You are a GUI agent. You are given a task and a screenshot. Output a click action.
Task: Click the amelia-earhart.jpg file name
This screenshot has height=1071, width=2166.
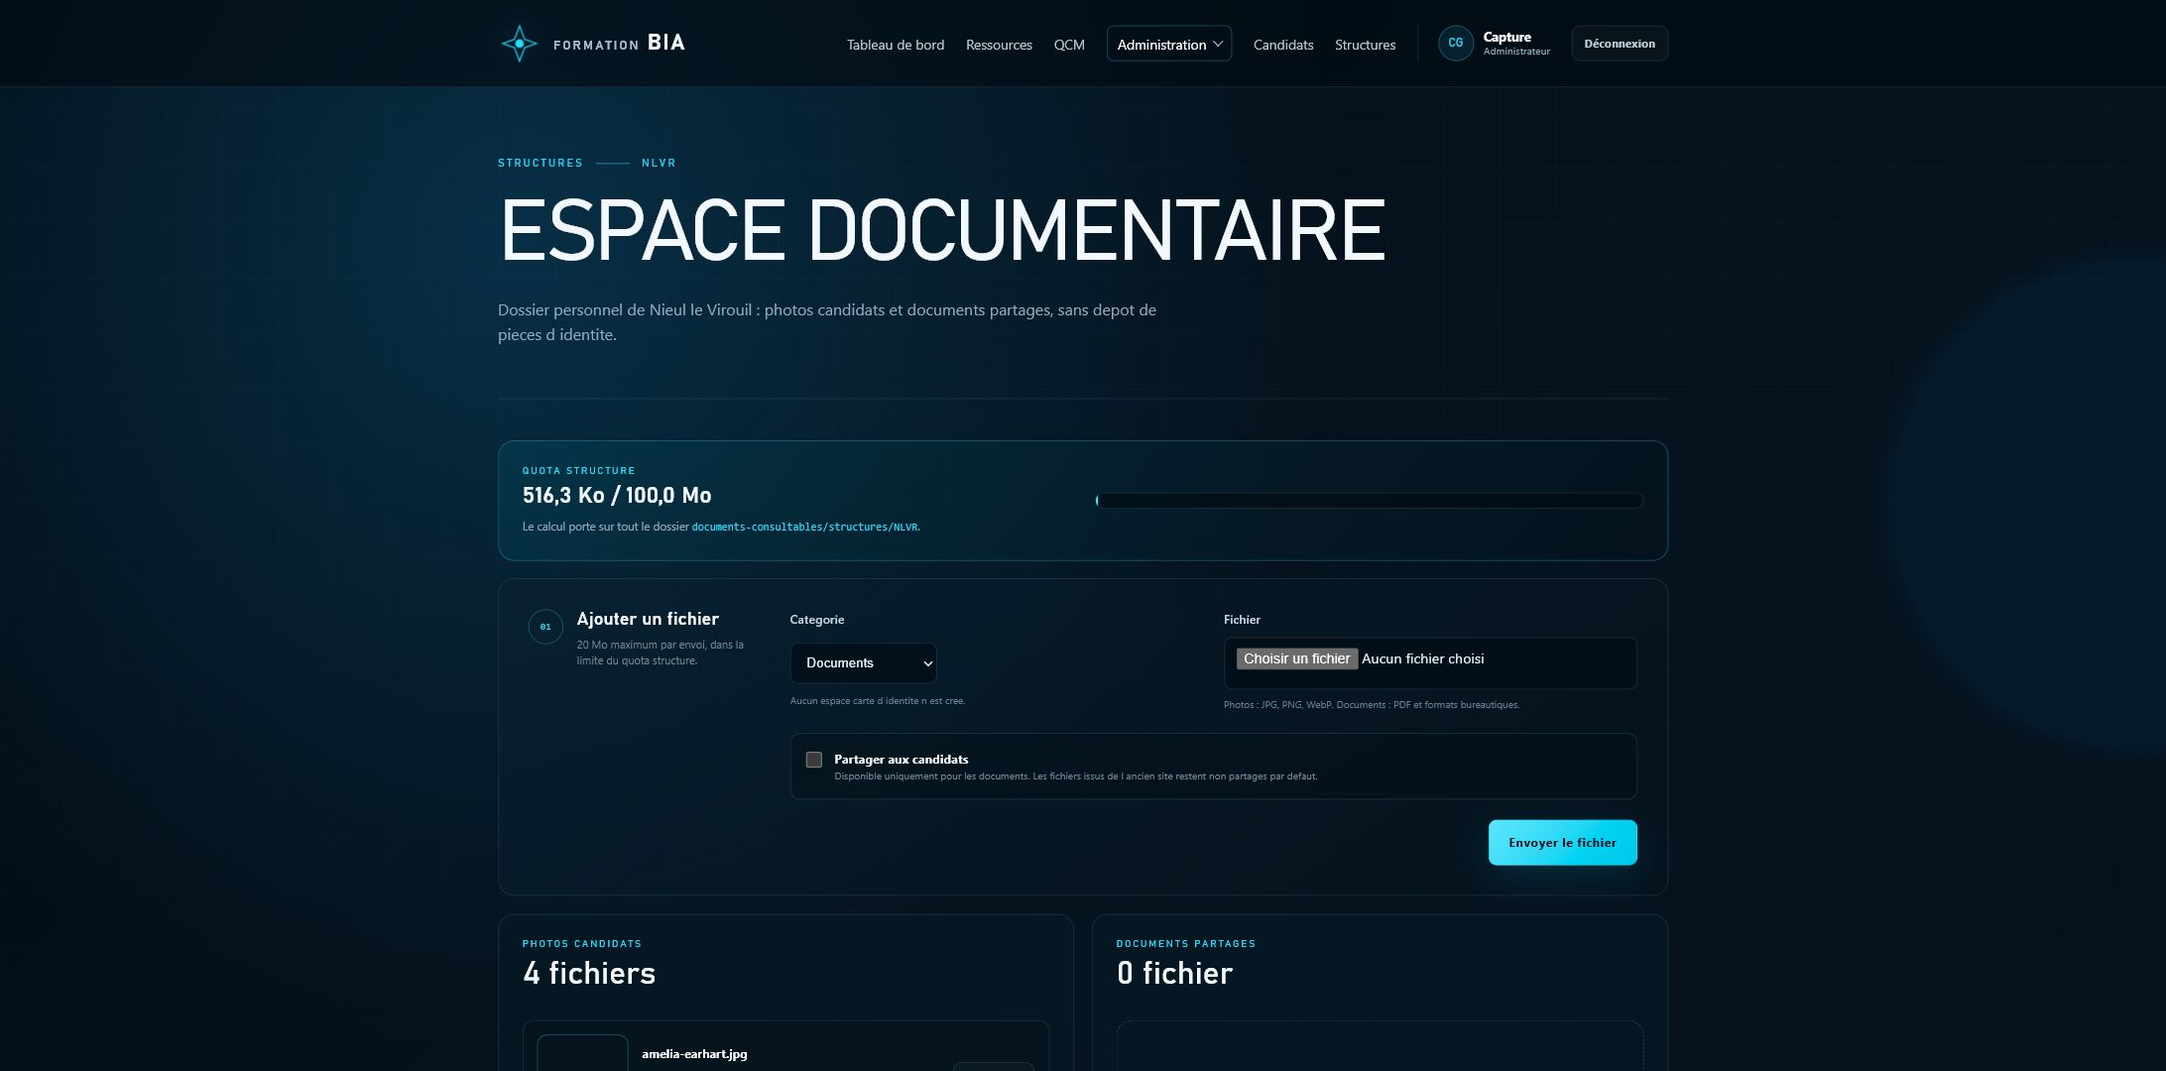pos(694,1053)
